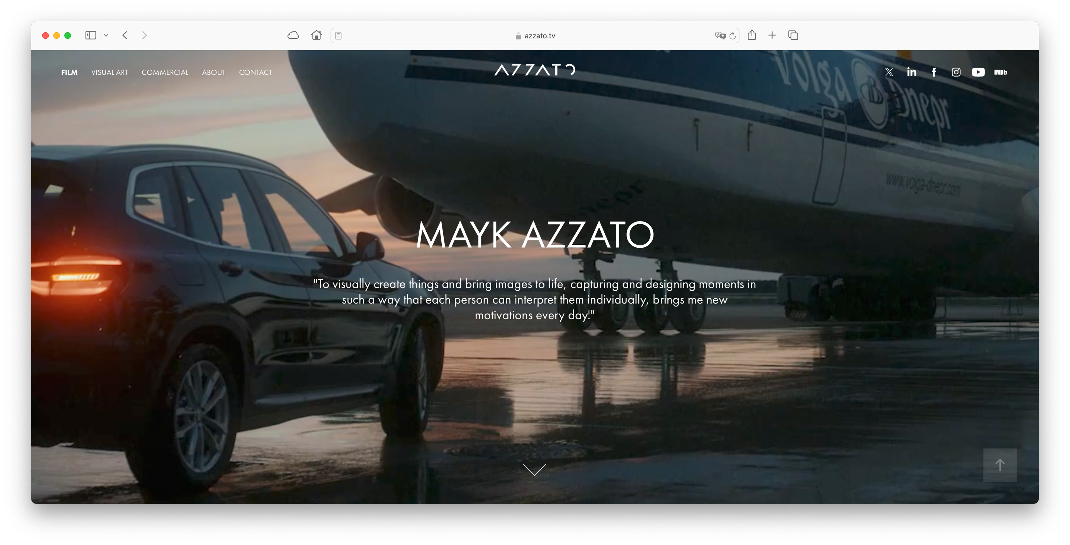Image resolution: width=1070 pixels, height=545 pixels.
Task: Go to the browser home page
Action: [317, 35]
